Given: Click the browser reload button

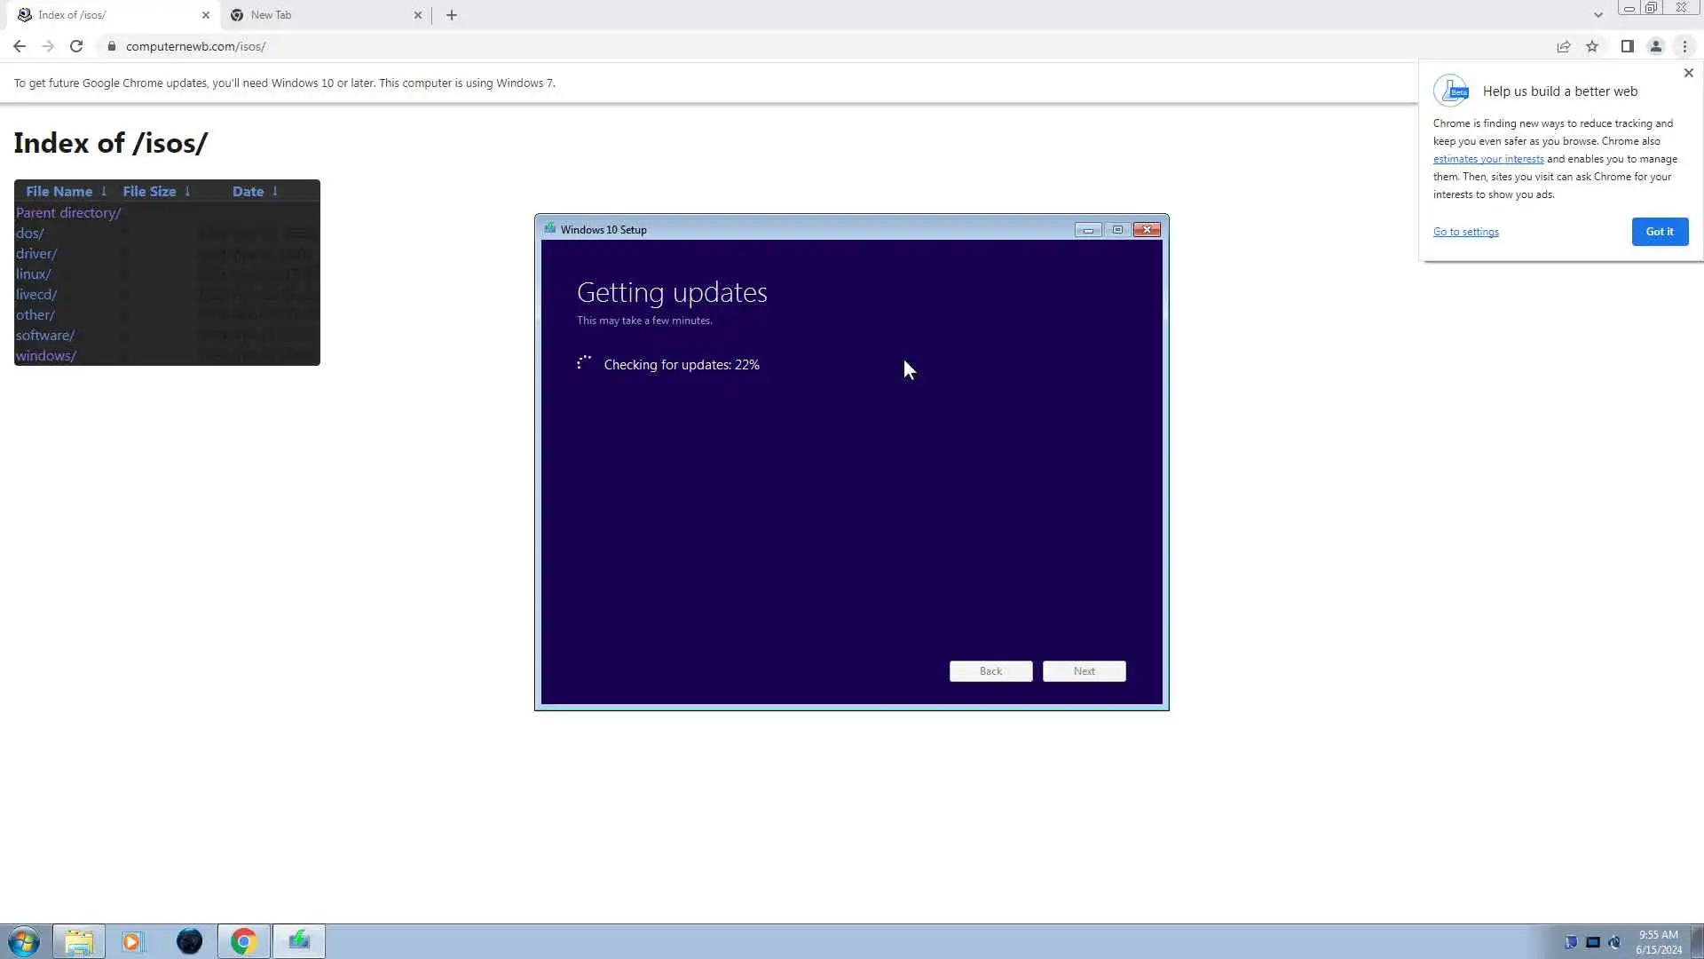Looking at the screenshot, I should pos(76,46).
